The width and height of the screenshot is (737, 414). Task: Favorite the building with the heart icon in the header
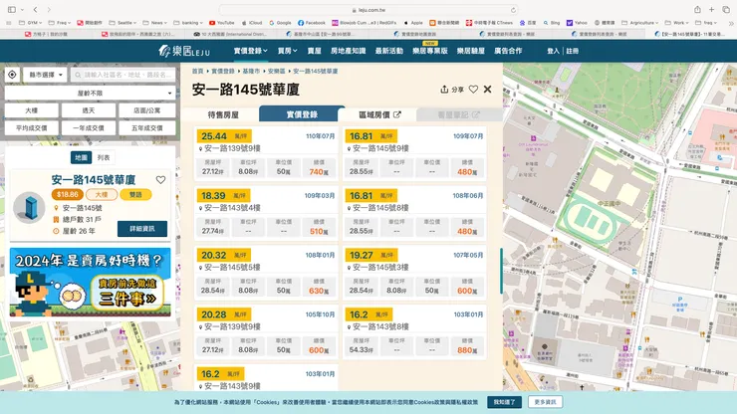tap(473, 90)
